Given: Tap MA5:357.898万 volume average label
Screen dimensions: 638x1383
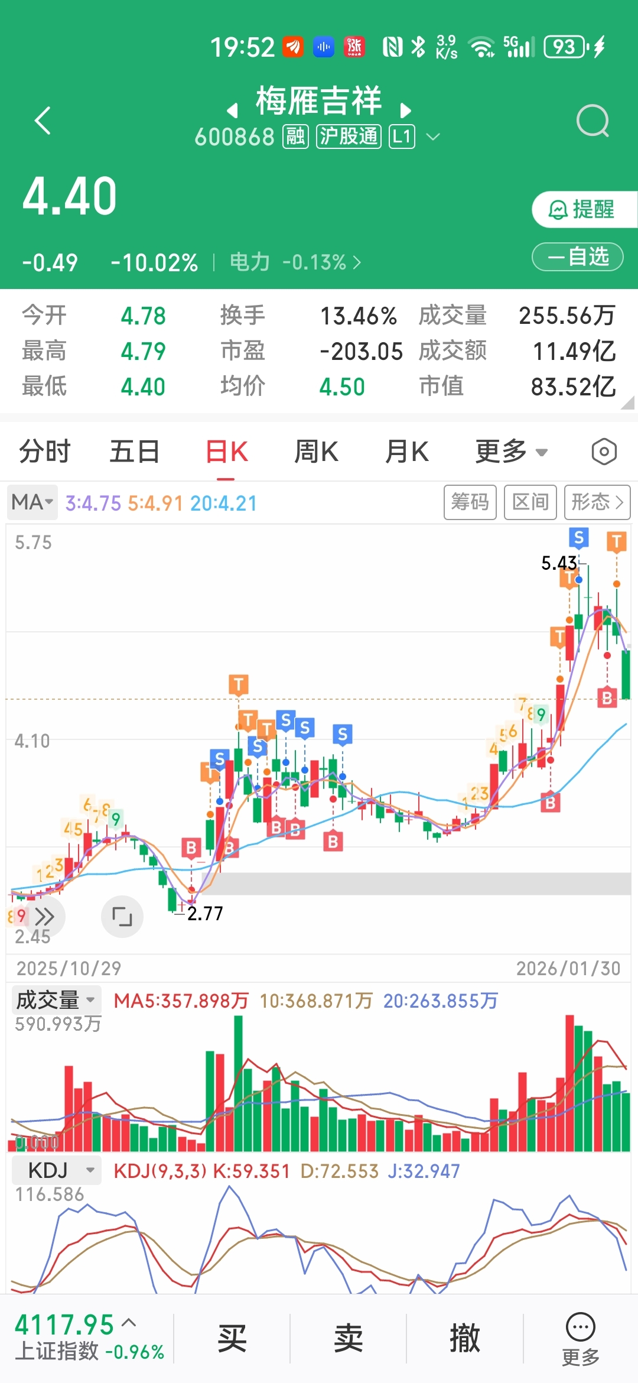Looking at the screenshot, I should tap(181, 1001).
